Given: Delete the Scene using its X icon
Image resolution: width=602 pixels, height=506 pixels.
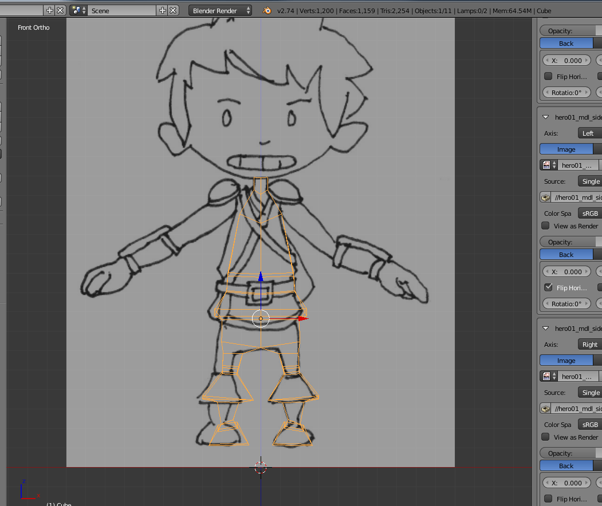Looking at the screenshot, I should [174, 10].
